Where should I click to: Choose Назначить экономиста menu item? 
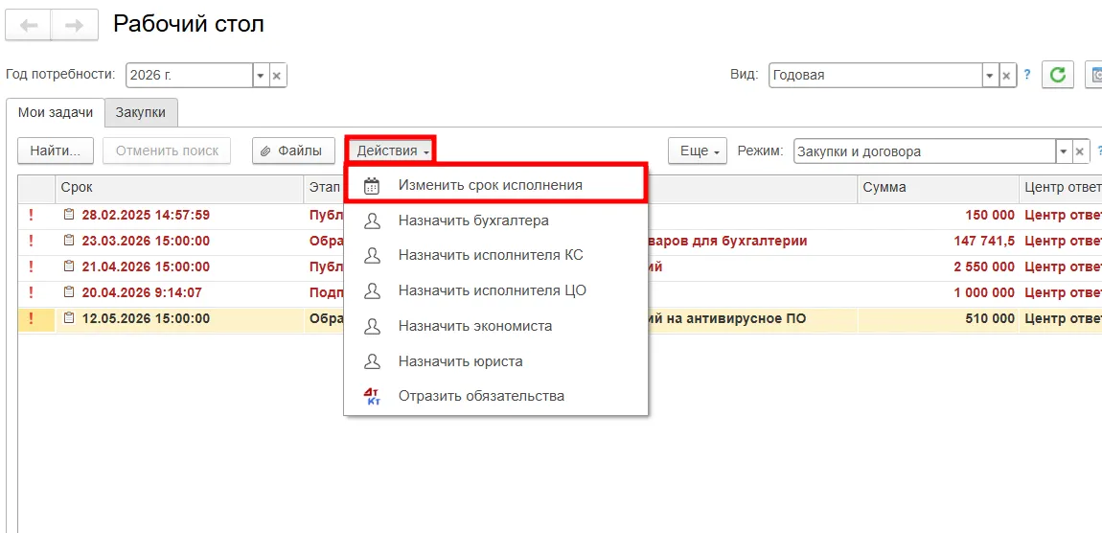coord(495,326)
